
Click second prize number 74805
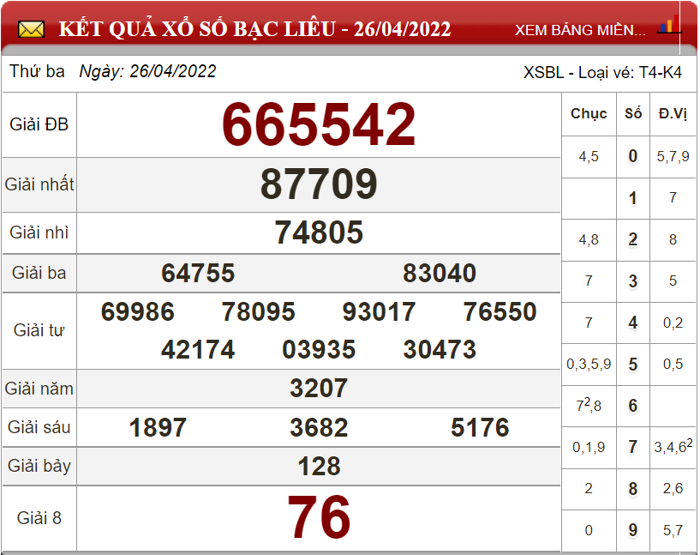[x=319, y=232]
